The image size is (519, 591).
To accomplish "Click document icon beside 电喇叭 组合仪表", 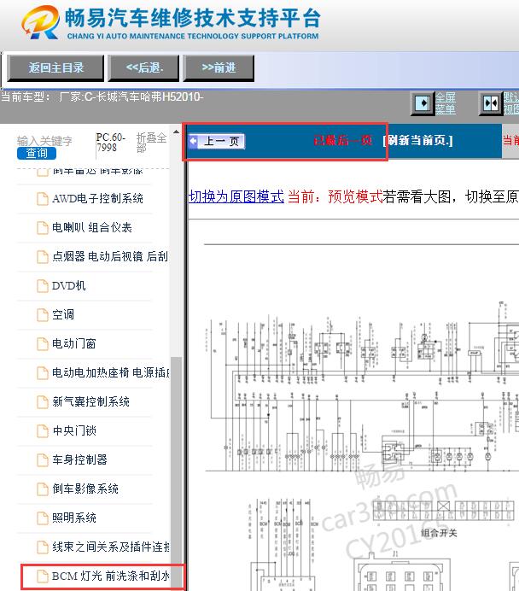I will tap(42, 228).
